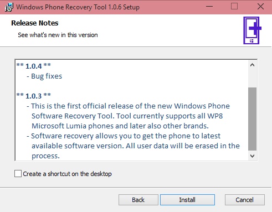This screenshot has width=272, height=212.
Task: Click 'See what's new in this version' subtitle
Action: (x=58, y=35)
